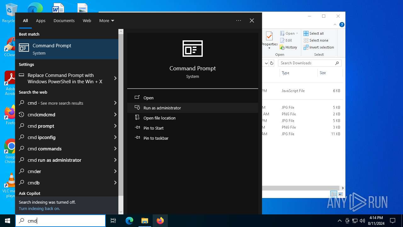Viewport: 403px width, 227px height.
Task: Select the cmd prompt web suggestion
Action: click(63, 126)
